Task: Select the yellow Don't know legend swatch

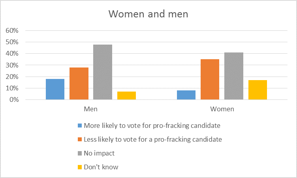Action: [80, 167]
